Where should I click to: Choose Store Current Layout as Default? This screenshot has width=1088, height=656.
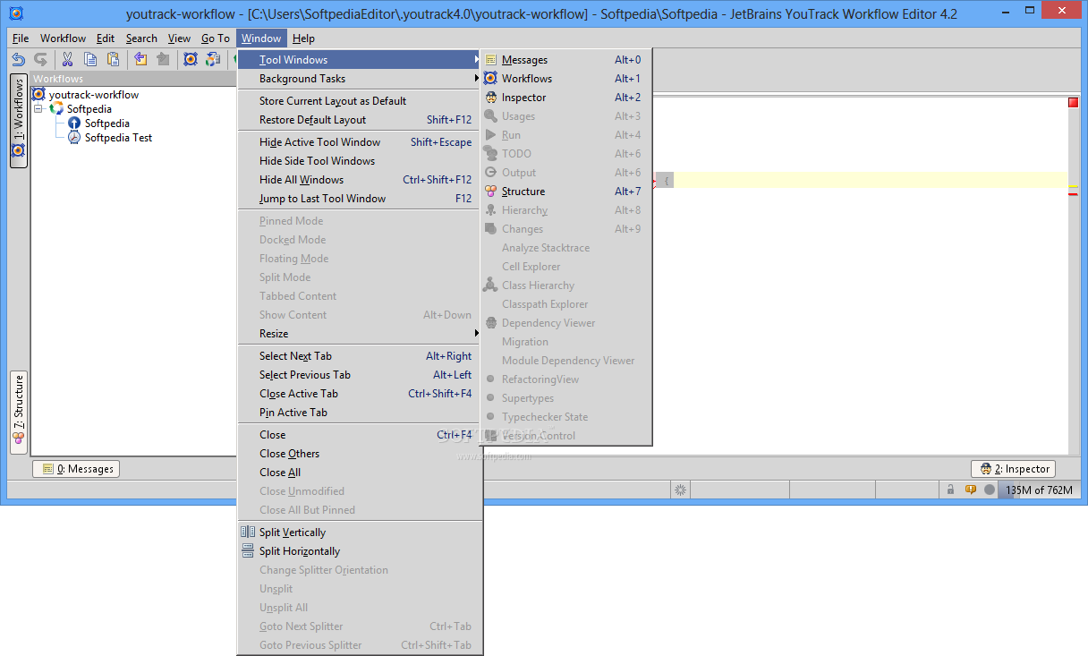360,101
